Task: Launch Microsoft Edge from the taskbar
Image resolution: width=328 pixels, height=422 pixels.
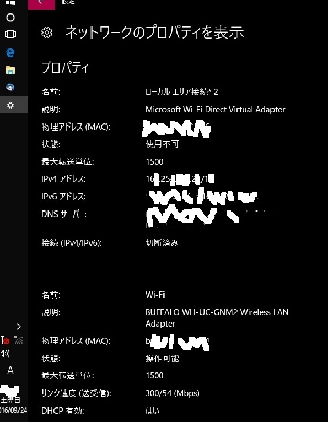Action: click(x=10, y=53)
